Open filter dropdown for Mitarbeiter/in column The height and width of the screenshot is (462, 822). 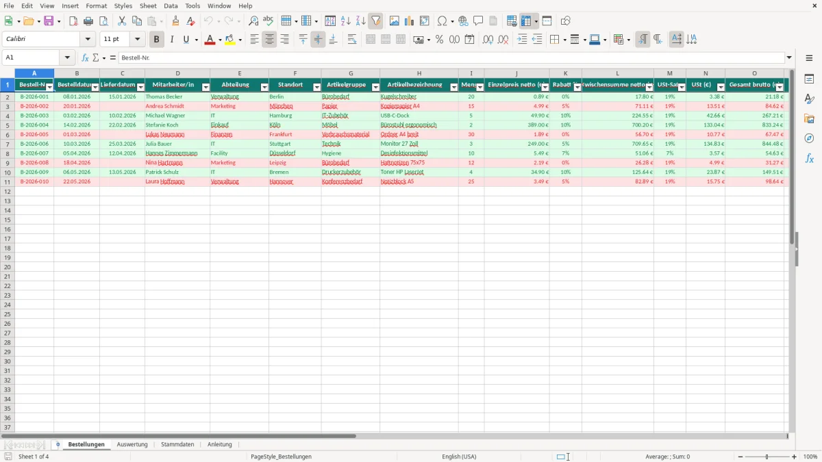pos(206,87)
